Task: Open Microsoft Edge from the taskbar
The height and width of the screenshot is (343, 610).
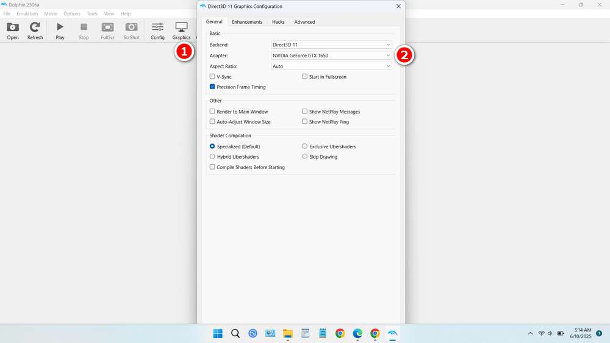Action: pos(357,333)
